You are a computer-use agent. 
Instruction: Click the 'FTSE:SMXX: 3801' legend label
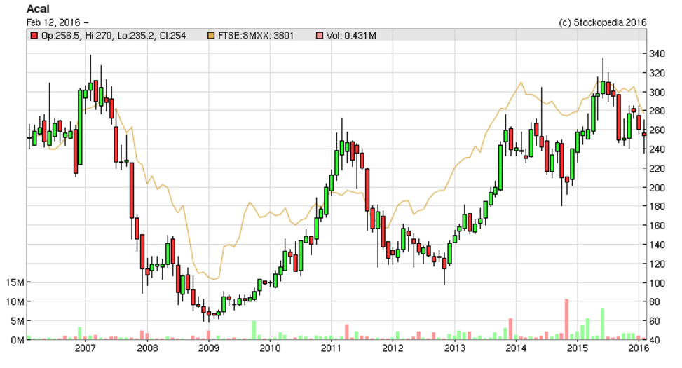click(x=256, y=36)
